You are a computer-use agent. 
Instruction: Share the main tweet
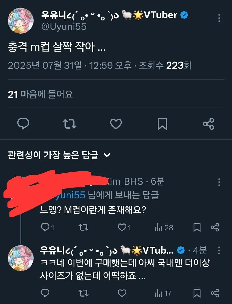(x=208, y=124)
